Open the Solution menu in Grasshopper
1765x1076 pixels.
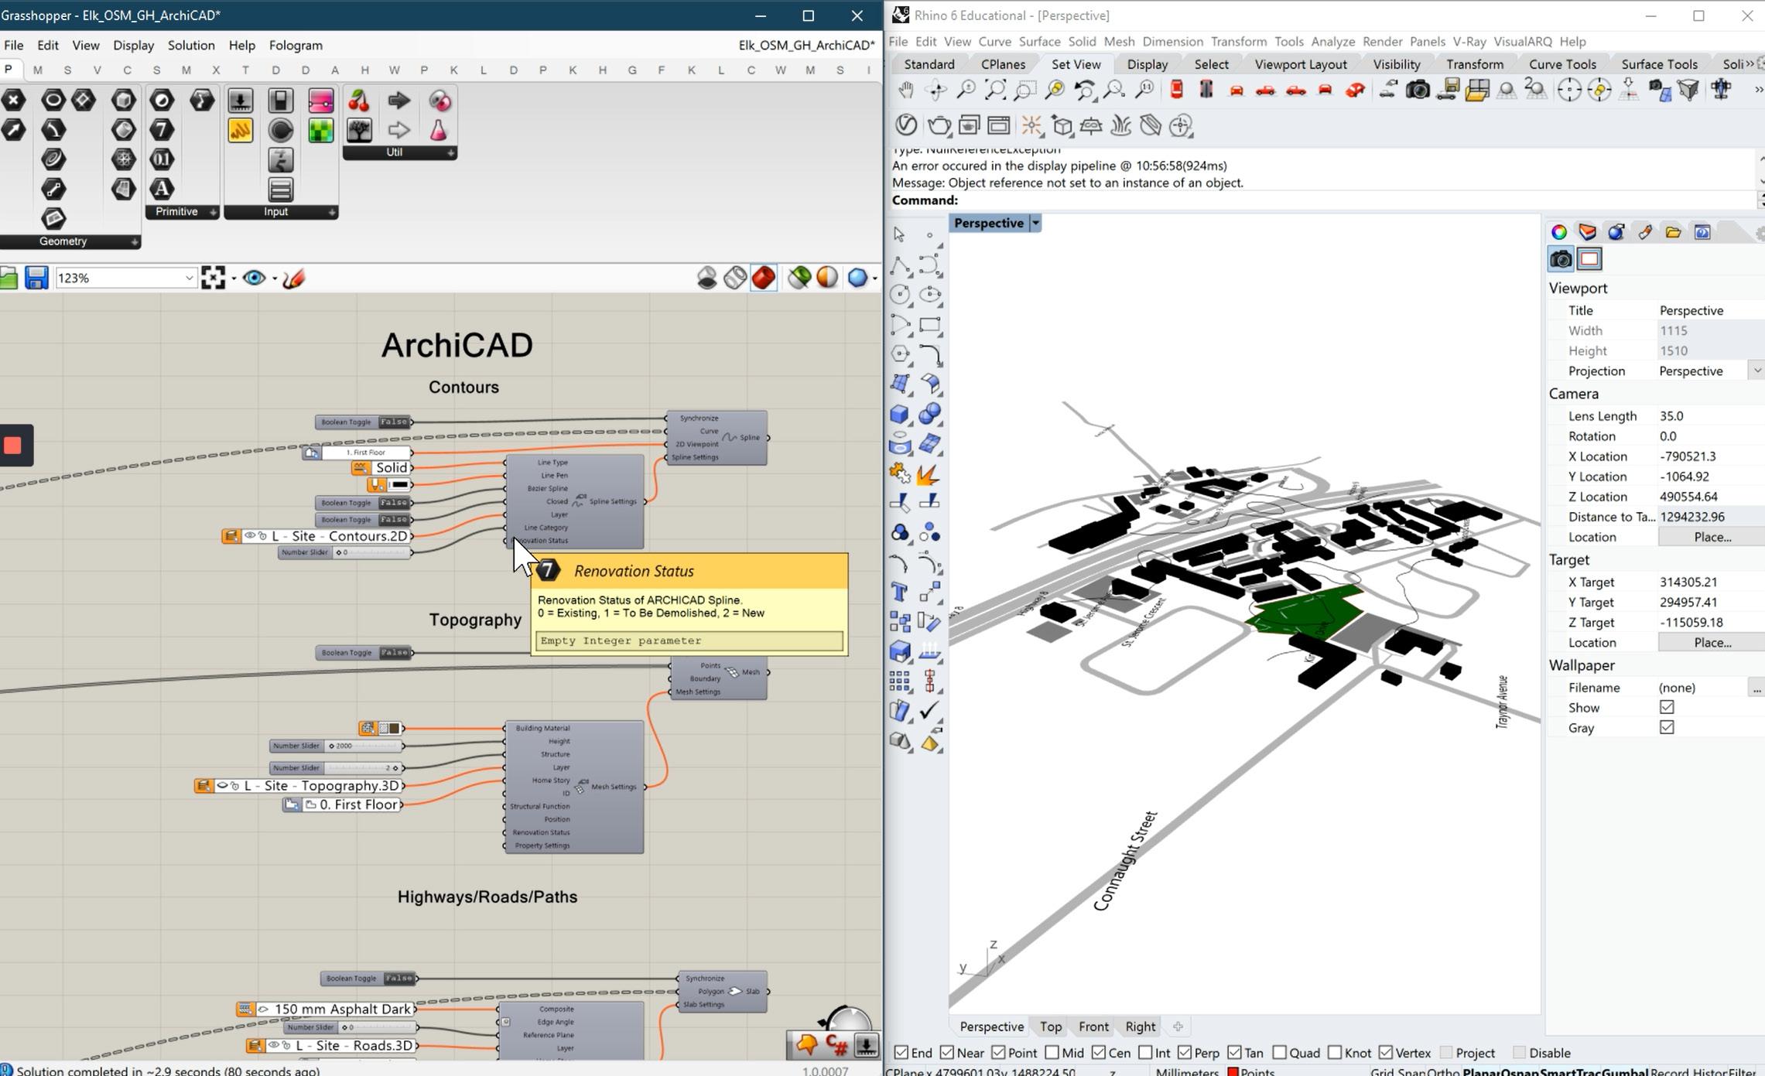pos(191,46)
